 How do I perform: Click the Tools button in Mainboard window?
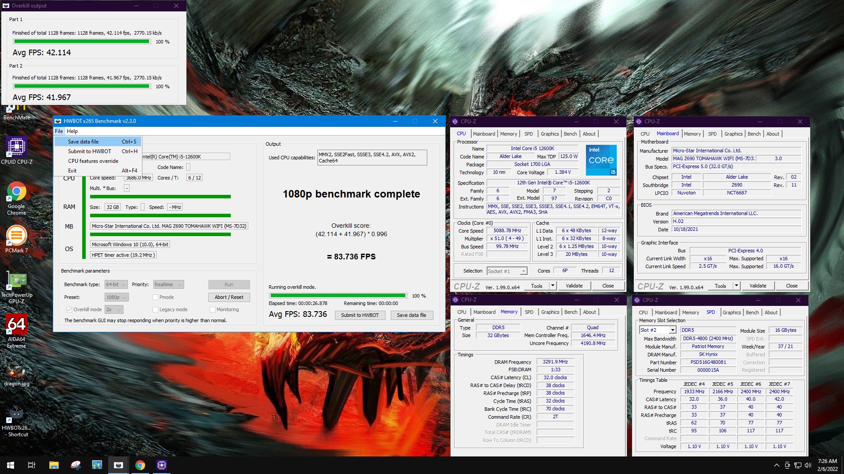[720, 286]
